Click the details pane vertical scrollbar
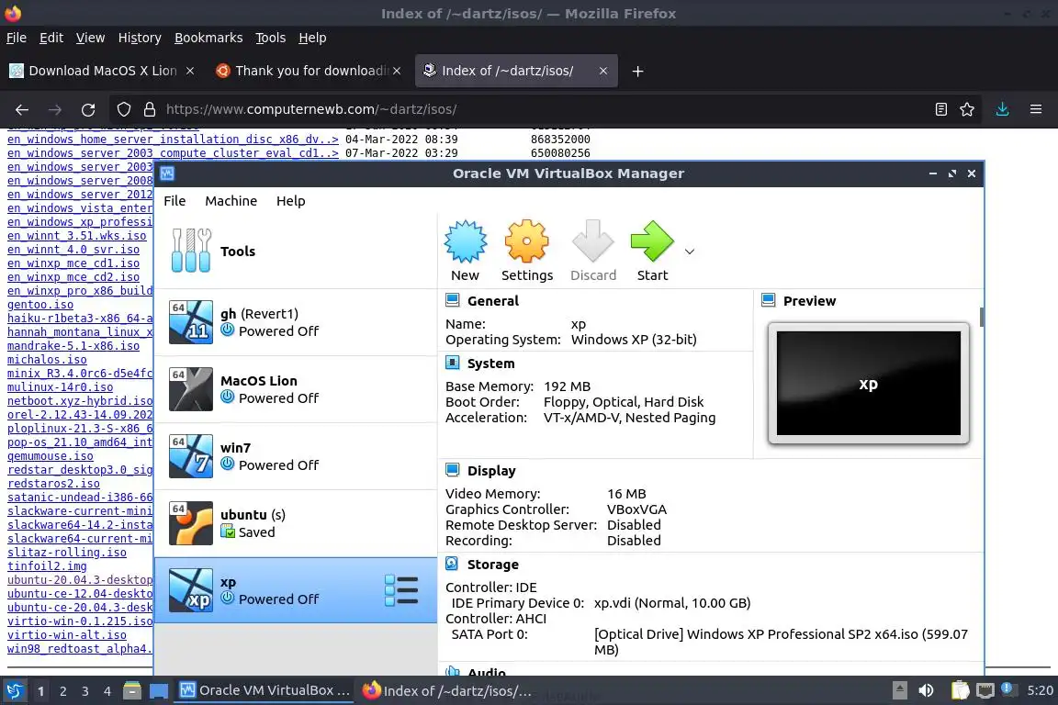 tap(982, 317)
